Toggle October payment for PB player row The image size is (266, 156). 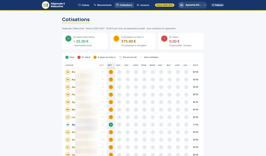tap(111, 95)
